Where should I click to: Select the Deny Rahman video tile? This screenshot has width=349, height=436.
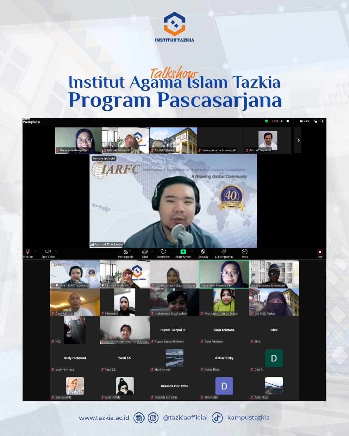pos(75,302)
